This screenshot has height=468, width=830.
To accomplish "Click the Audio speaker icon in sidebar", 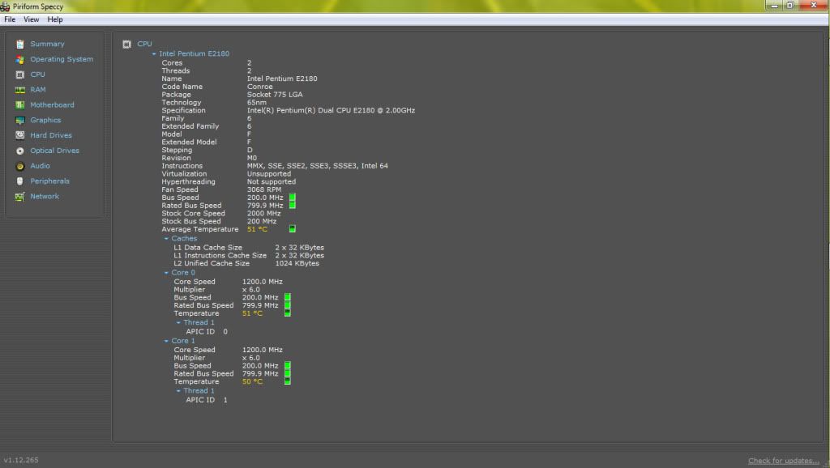I will 20,166.
